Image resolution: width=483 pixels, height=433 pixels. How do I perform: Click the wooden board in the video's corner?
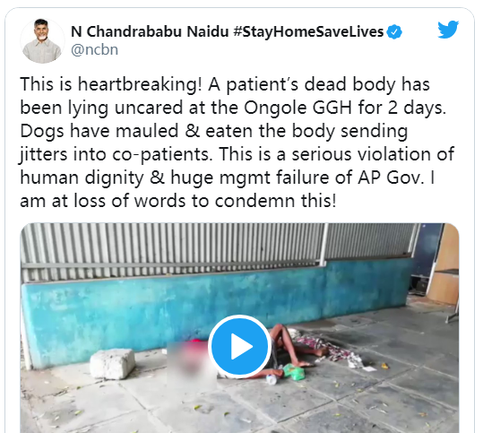tap(445, 264)
